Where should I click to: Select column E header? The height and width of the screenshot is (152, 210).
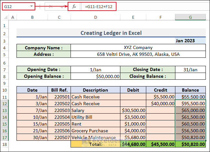point(133,17)
